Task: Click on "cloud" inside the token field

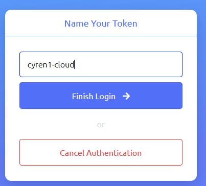Action: (x=64, y=65)
